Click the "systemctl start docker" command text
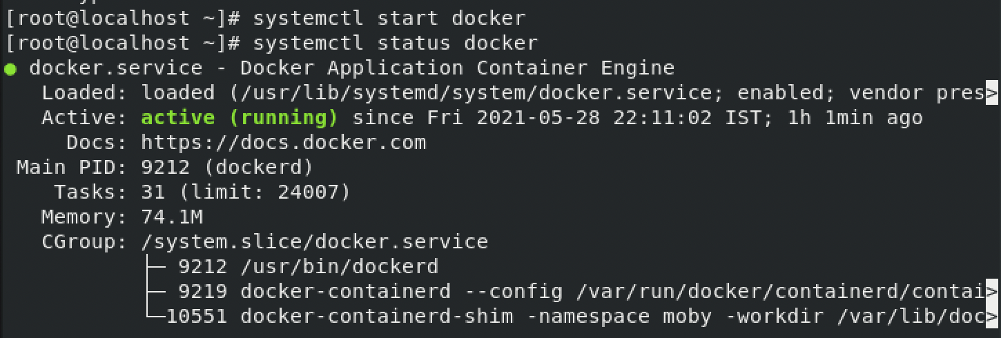This screenshot has width=1001, height=338. pyautogui.click(x=389, y=19)
